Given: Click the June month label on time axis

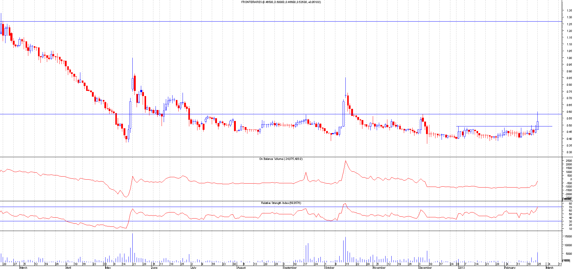Looking at the screenshot, I should pyautogui.click(x=154, y=268).
